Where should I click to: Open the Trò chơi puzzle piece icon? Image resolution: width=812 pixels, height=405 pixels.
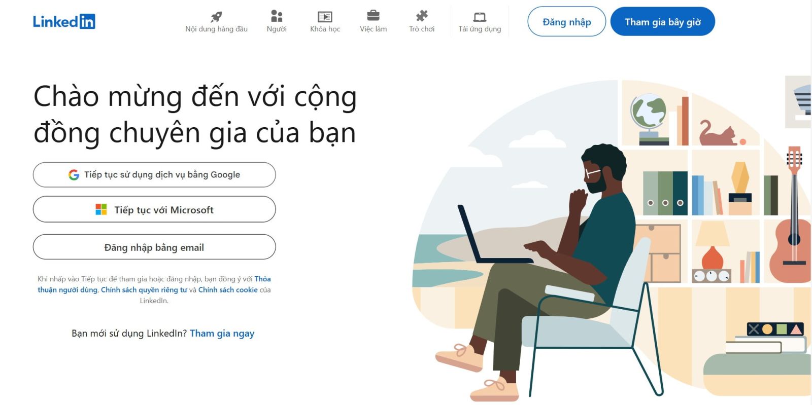[x=422, y=16]
